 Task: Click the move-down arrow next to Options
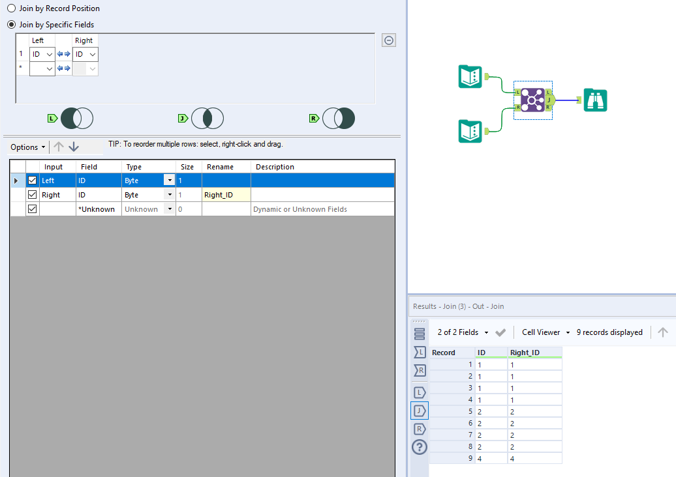[74, 147]
